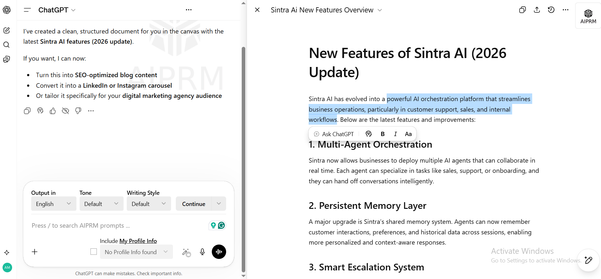This screenshot has height=279, width=601.
Task: Click the AIPRM icon in selection toolbar
Action: click(x=368, y=134)
